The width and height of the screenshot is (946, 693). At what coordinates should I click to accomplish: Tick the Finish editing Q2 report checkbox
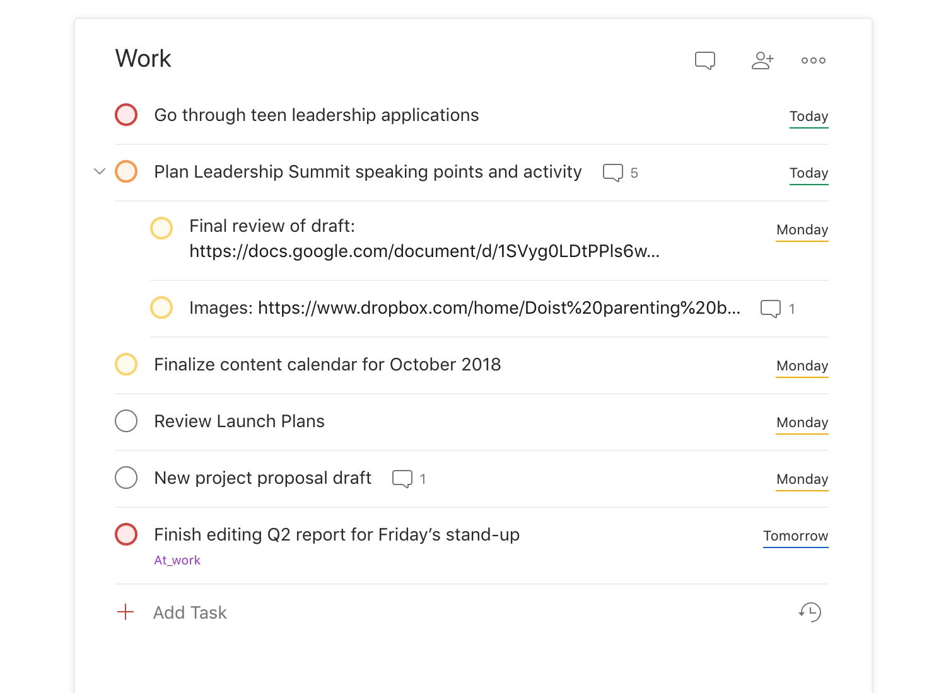126,534
